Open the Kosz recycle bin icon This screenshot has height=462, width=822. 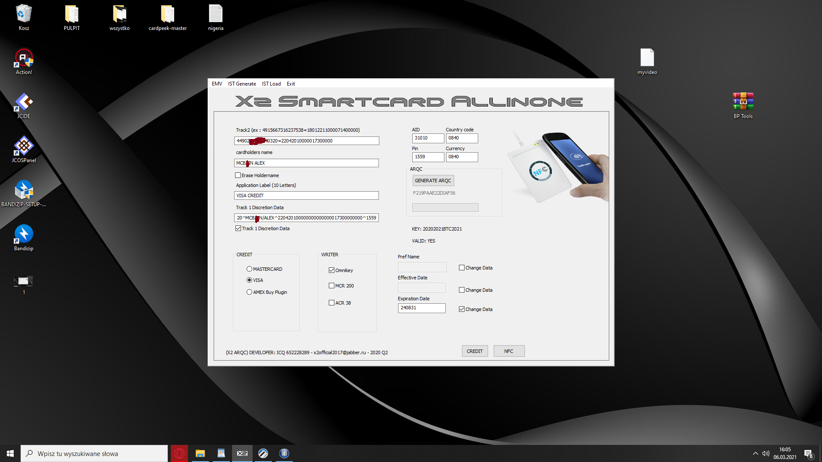pyautogui.click(x=24, y=14)
